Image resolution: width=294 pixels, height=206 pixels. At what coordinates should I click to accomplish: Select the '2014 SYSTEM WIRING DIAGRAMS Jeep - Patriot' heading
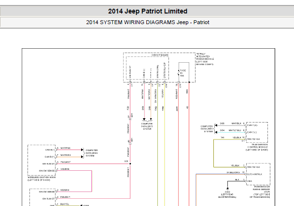coord(148,22)
